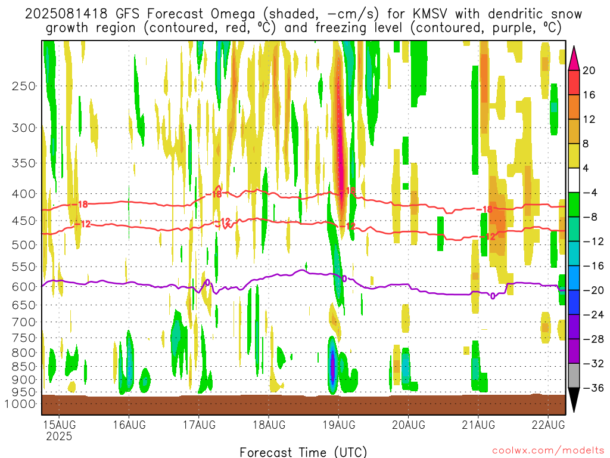
Task: Click the 15AUG time axis label
Action: click(x=59, y=425)
